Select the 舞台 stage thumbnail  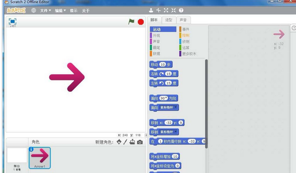tap(17, 157)
